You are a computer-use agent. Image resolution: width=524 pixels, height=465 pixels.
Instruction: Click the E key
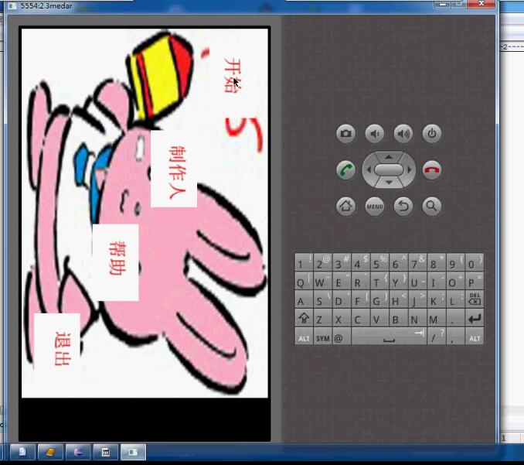tap(342, 281)
